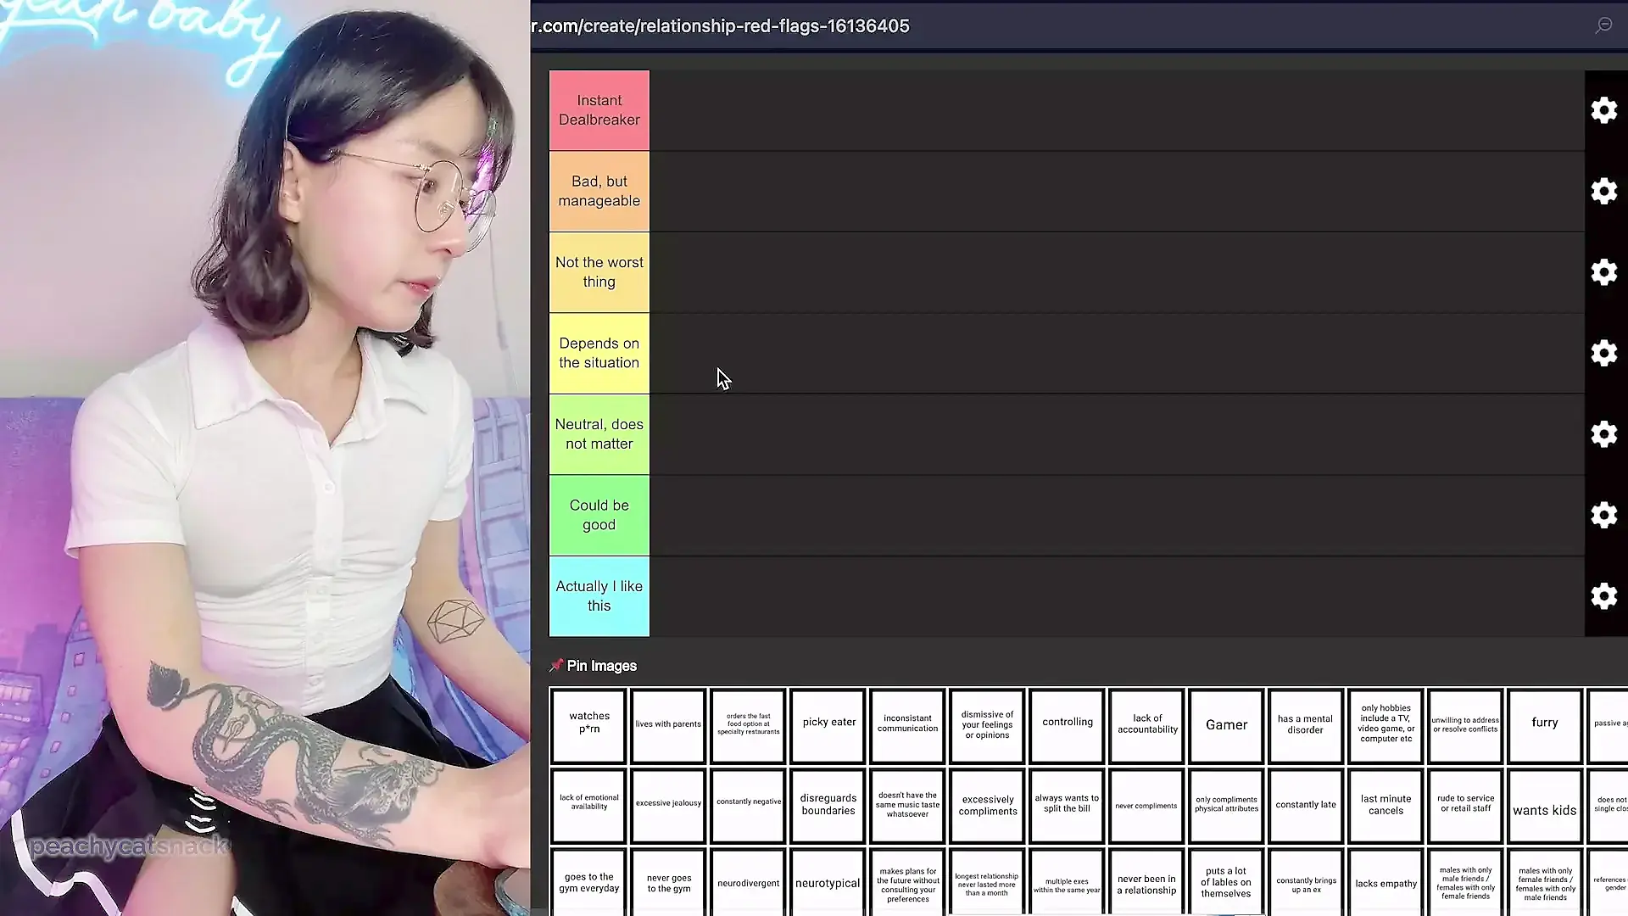
Task: Open gear settings for Depends on the situation
Action: point(1603,353)
